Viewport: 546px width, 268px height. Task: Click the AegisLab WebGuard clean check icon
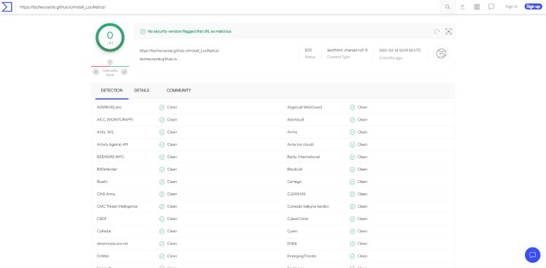[352, 107]
